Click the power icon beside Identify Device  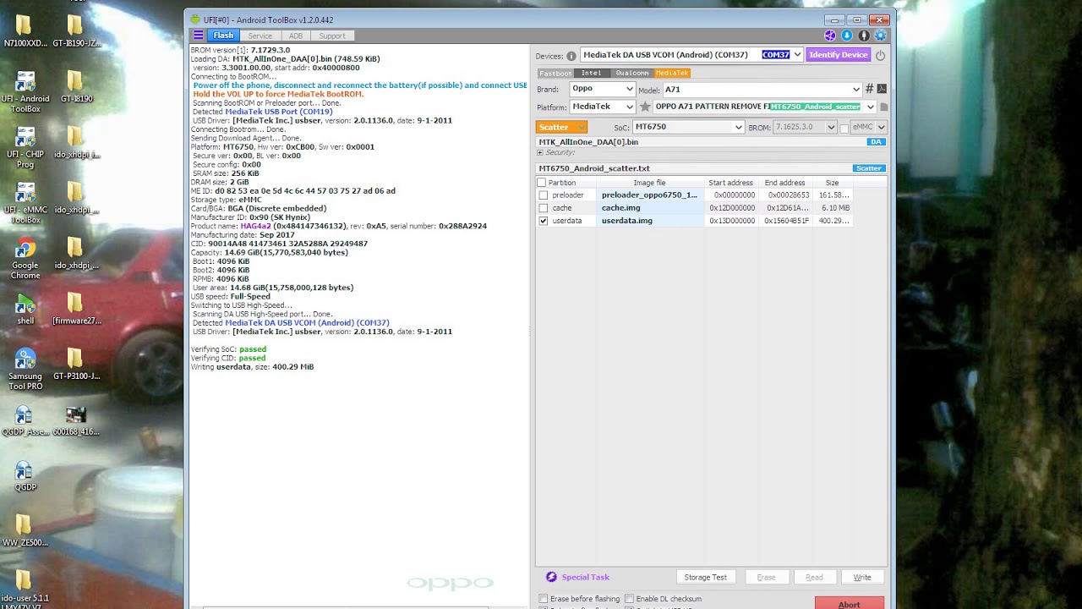pyautogui.click(x=880, y=55)
